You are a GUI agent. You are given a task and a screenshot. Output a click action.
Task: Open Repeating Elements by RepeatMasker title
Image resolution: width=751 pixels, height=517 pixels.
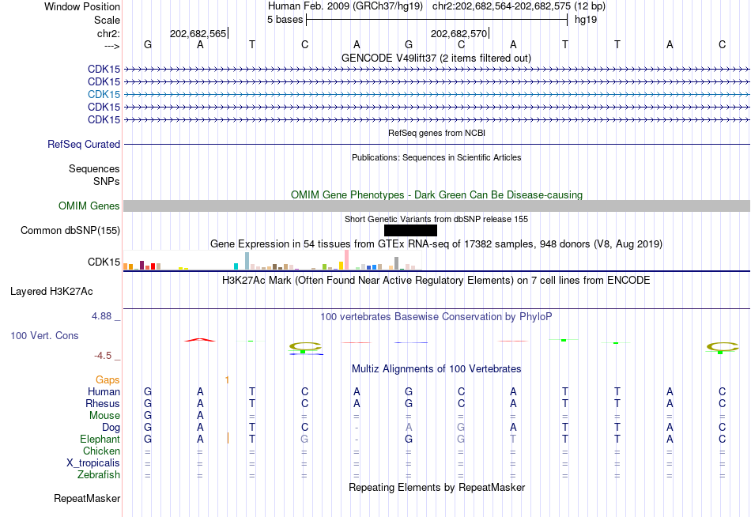pos(436,487)
